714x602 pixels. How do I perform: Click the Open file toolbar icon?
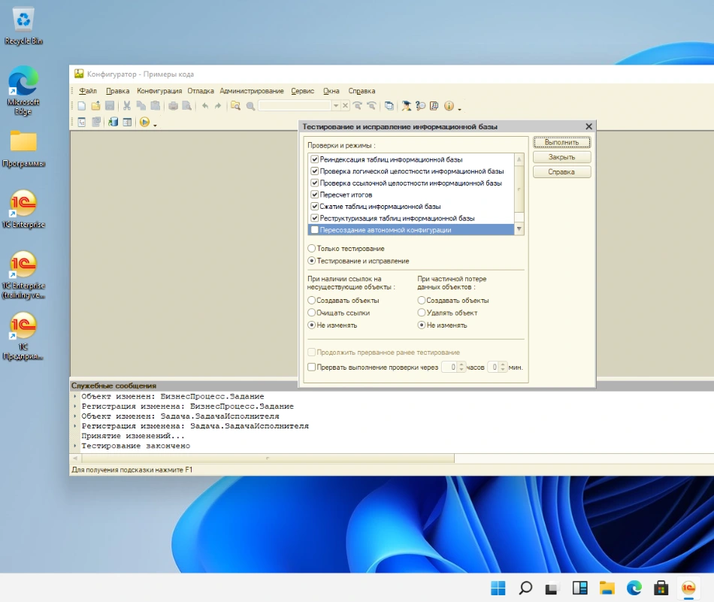(95, 106)
